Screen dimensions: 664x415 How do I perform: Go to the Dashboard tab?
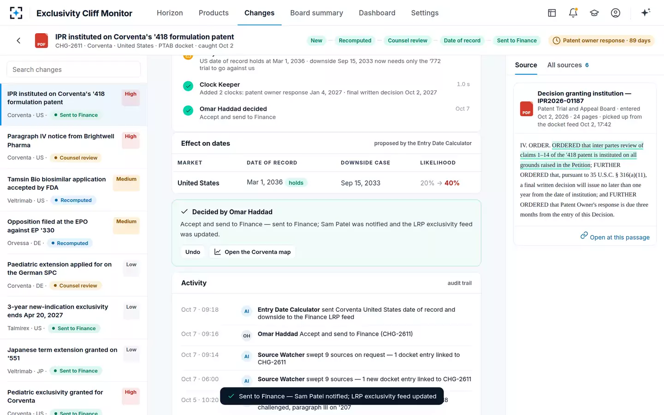(x=377, y=13)
